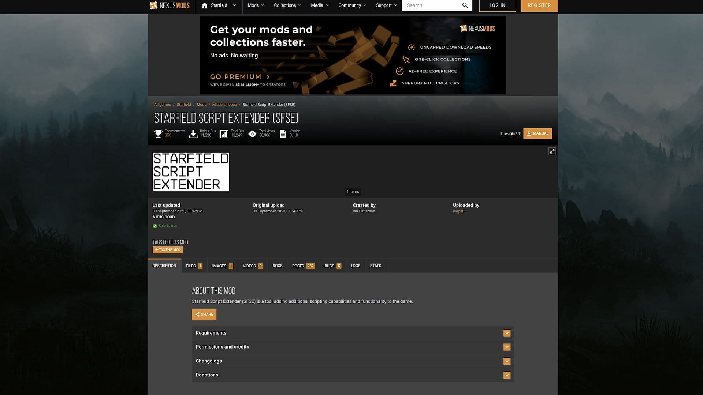Click the Tag This Mod button
Image resolution: width=703 pixels, height=395 pixels.
[168, 250]
